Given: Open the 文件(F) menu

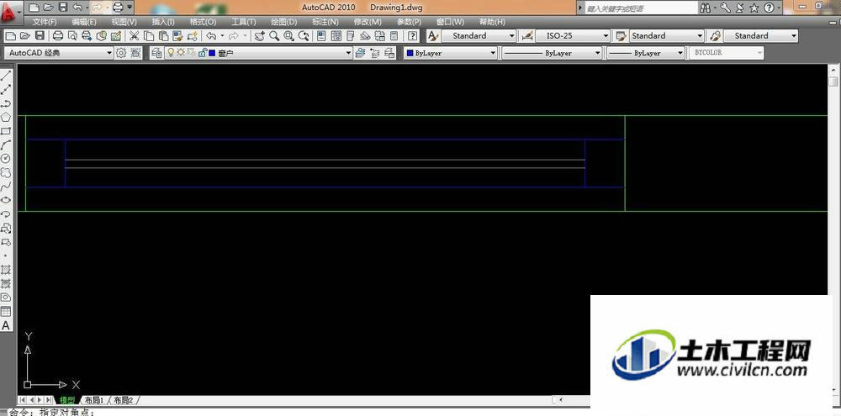Looking at the screenshot, I should [x=45, y=22].
